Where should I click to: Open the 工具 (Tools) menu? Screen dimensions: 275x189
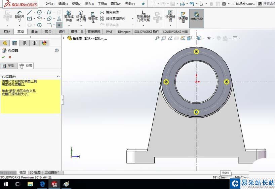coord(102,4)
